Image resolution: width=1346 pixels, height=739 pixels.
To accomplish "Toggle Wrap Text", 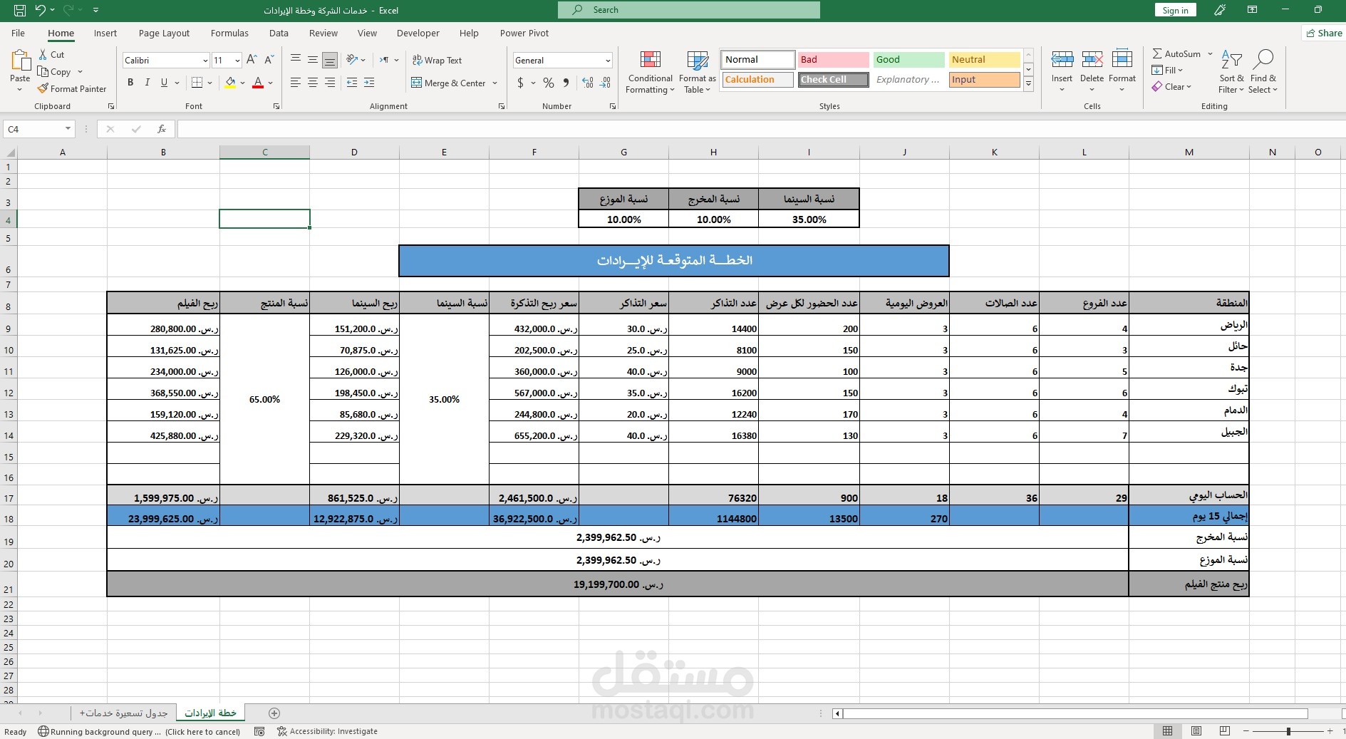I will tap(437, 61).
